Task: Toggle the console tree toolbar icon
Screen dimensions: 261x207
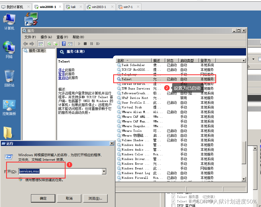Action: pos(40,44)
